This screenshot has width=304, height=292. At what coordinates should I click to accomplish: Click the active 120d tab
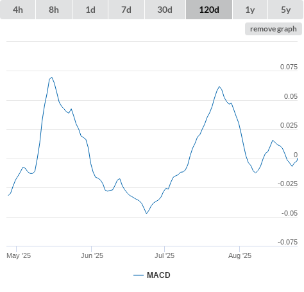point(209,10)
